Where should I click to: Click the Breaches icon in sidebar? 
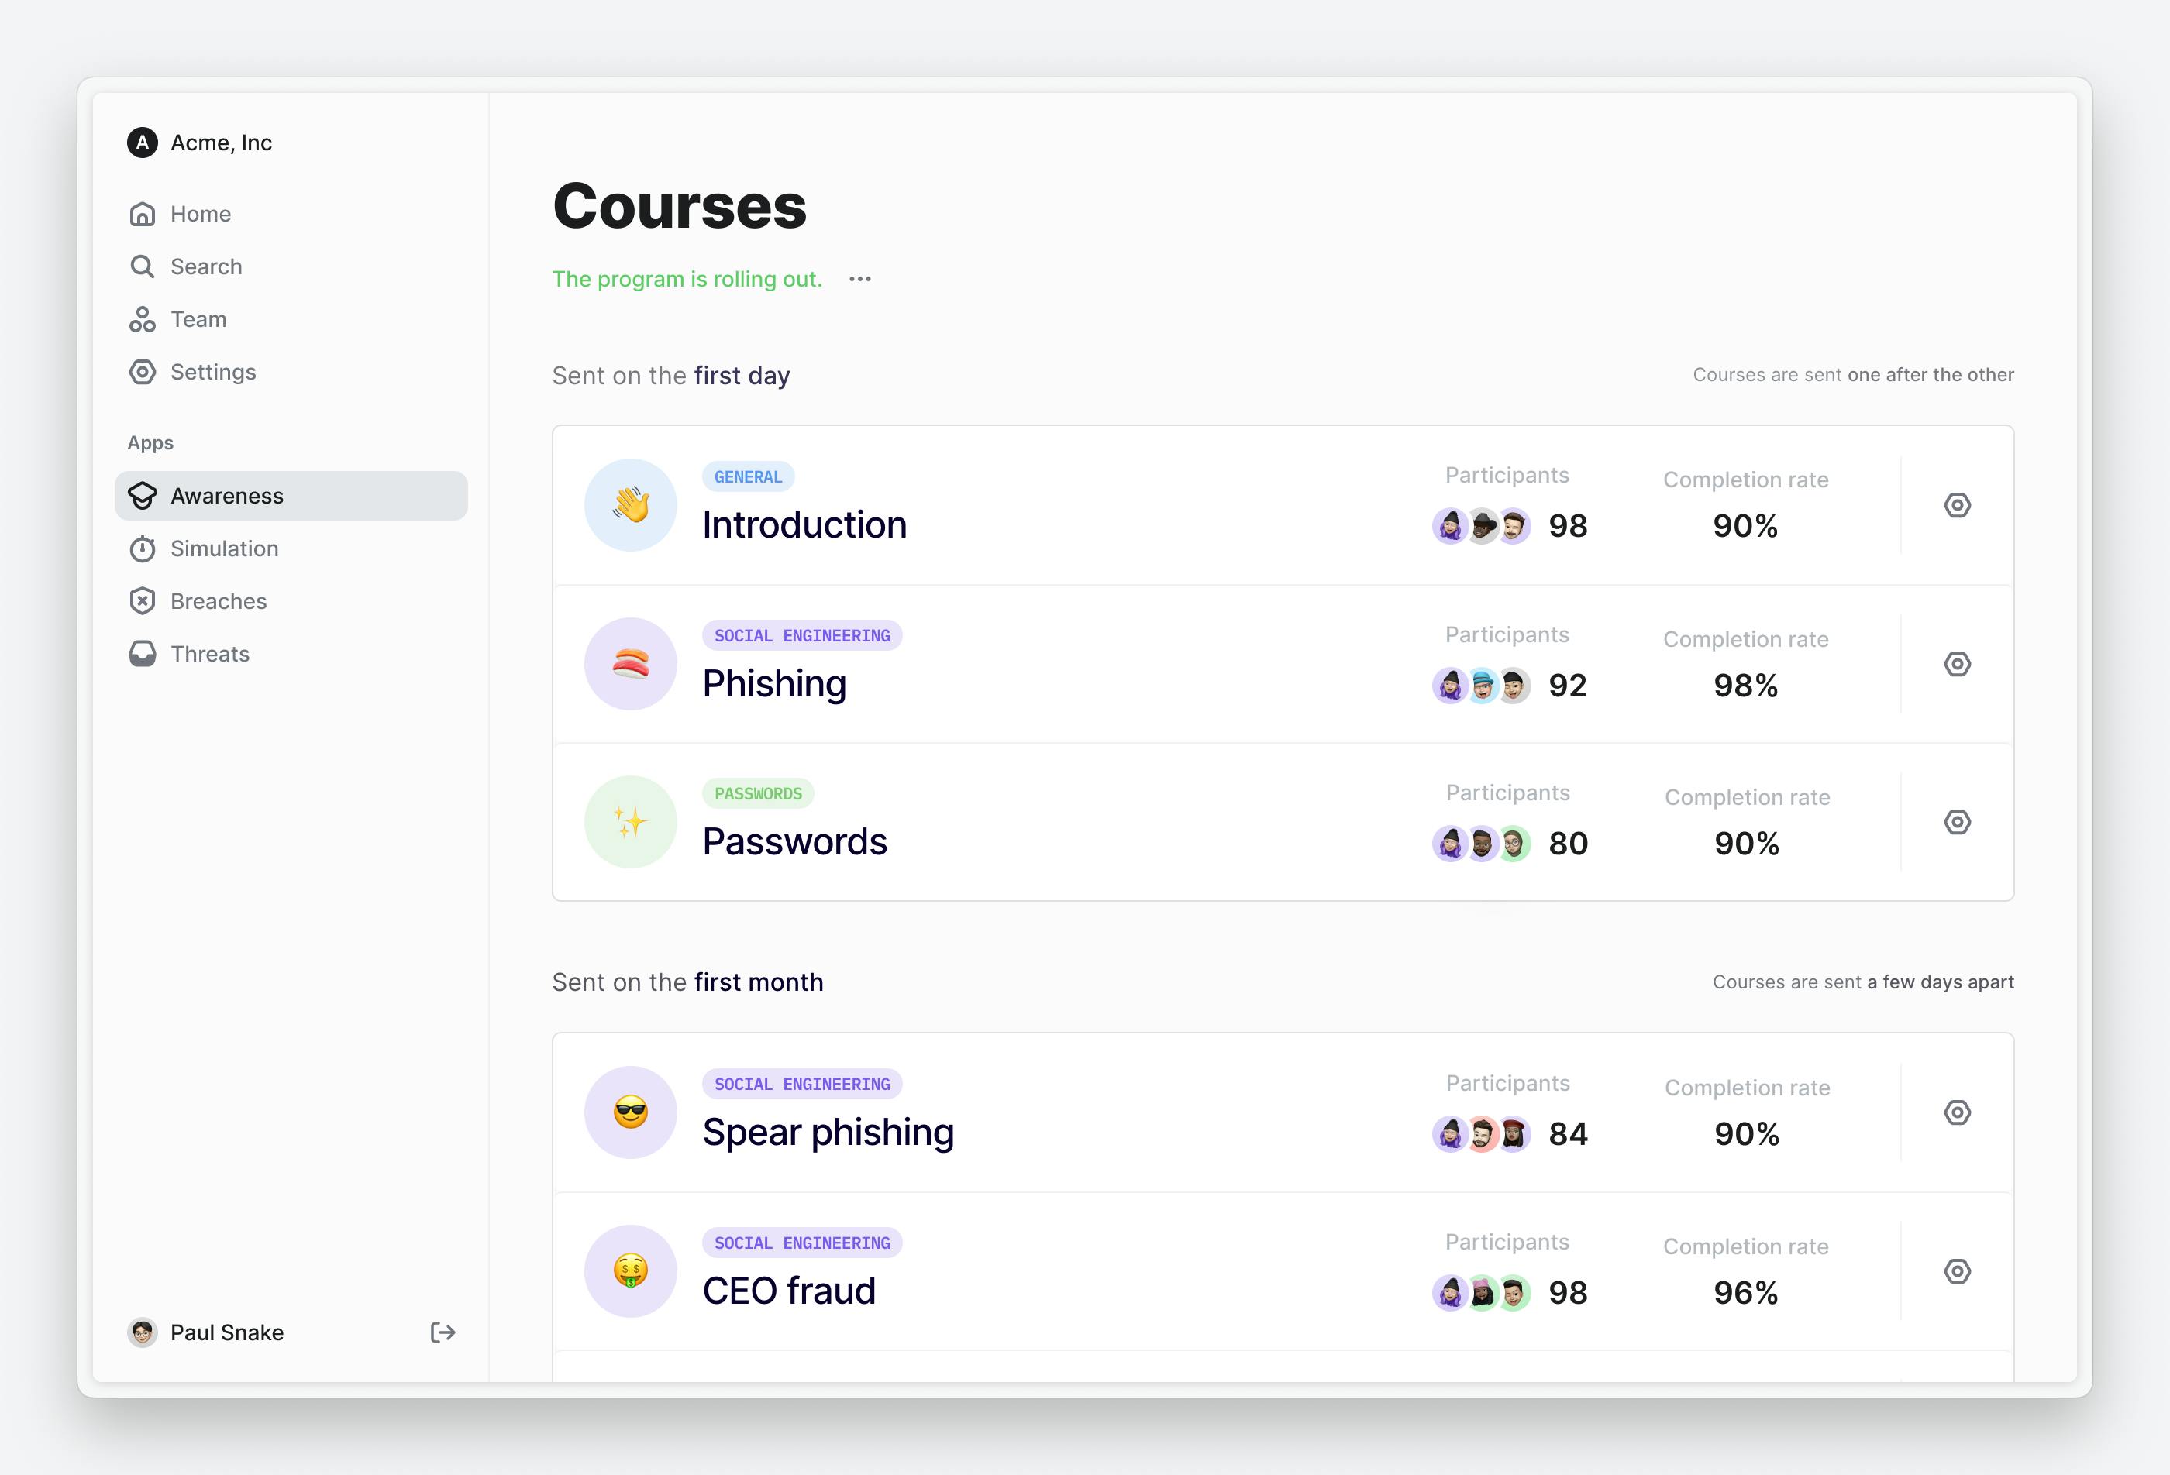[x=143, y=601]
